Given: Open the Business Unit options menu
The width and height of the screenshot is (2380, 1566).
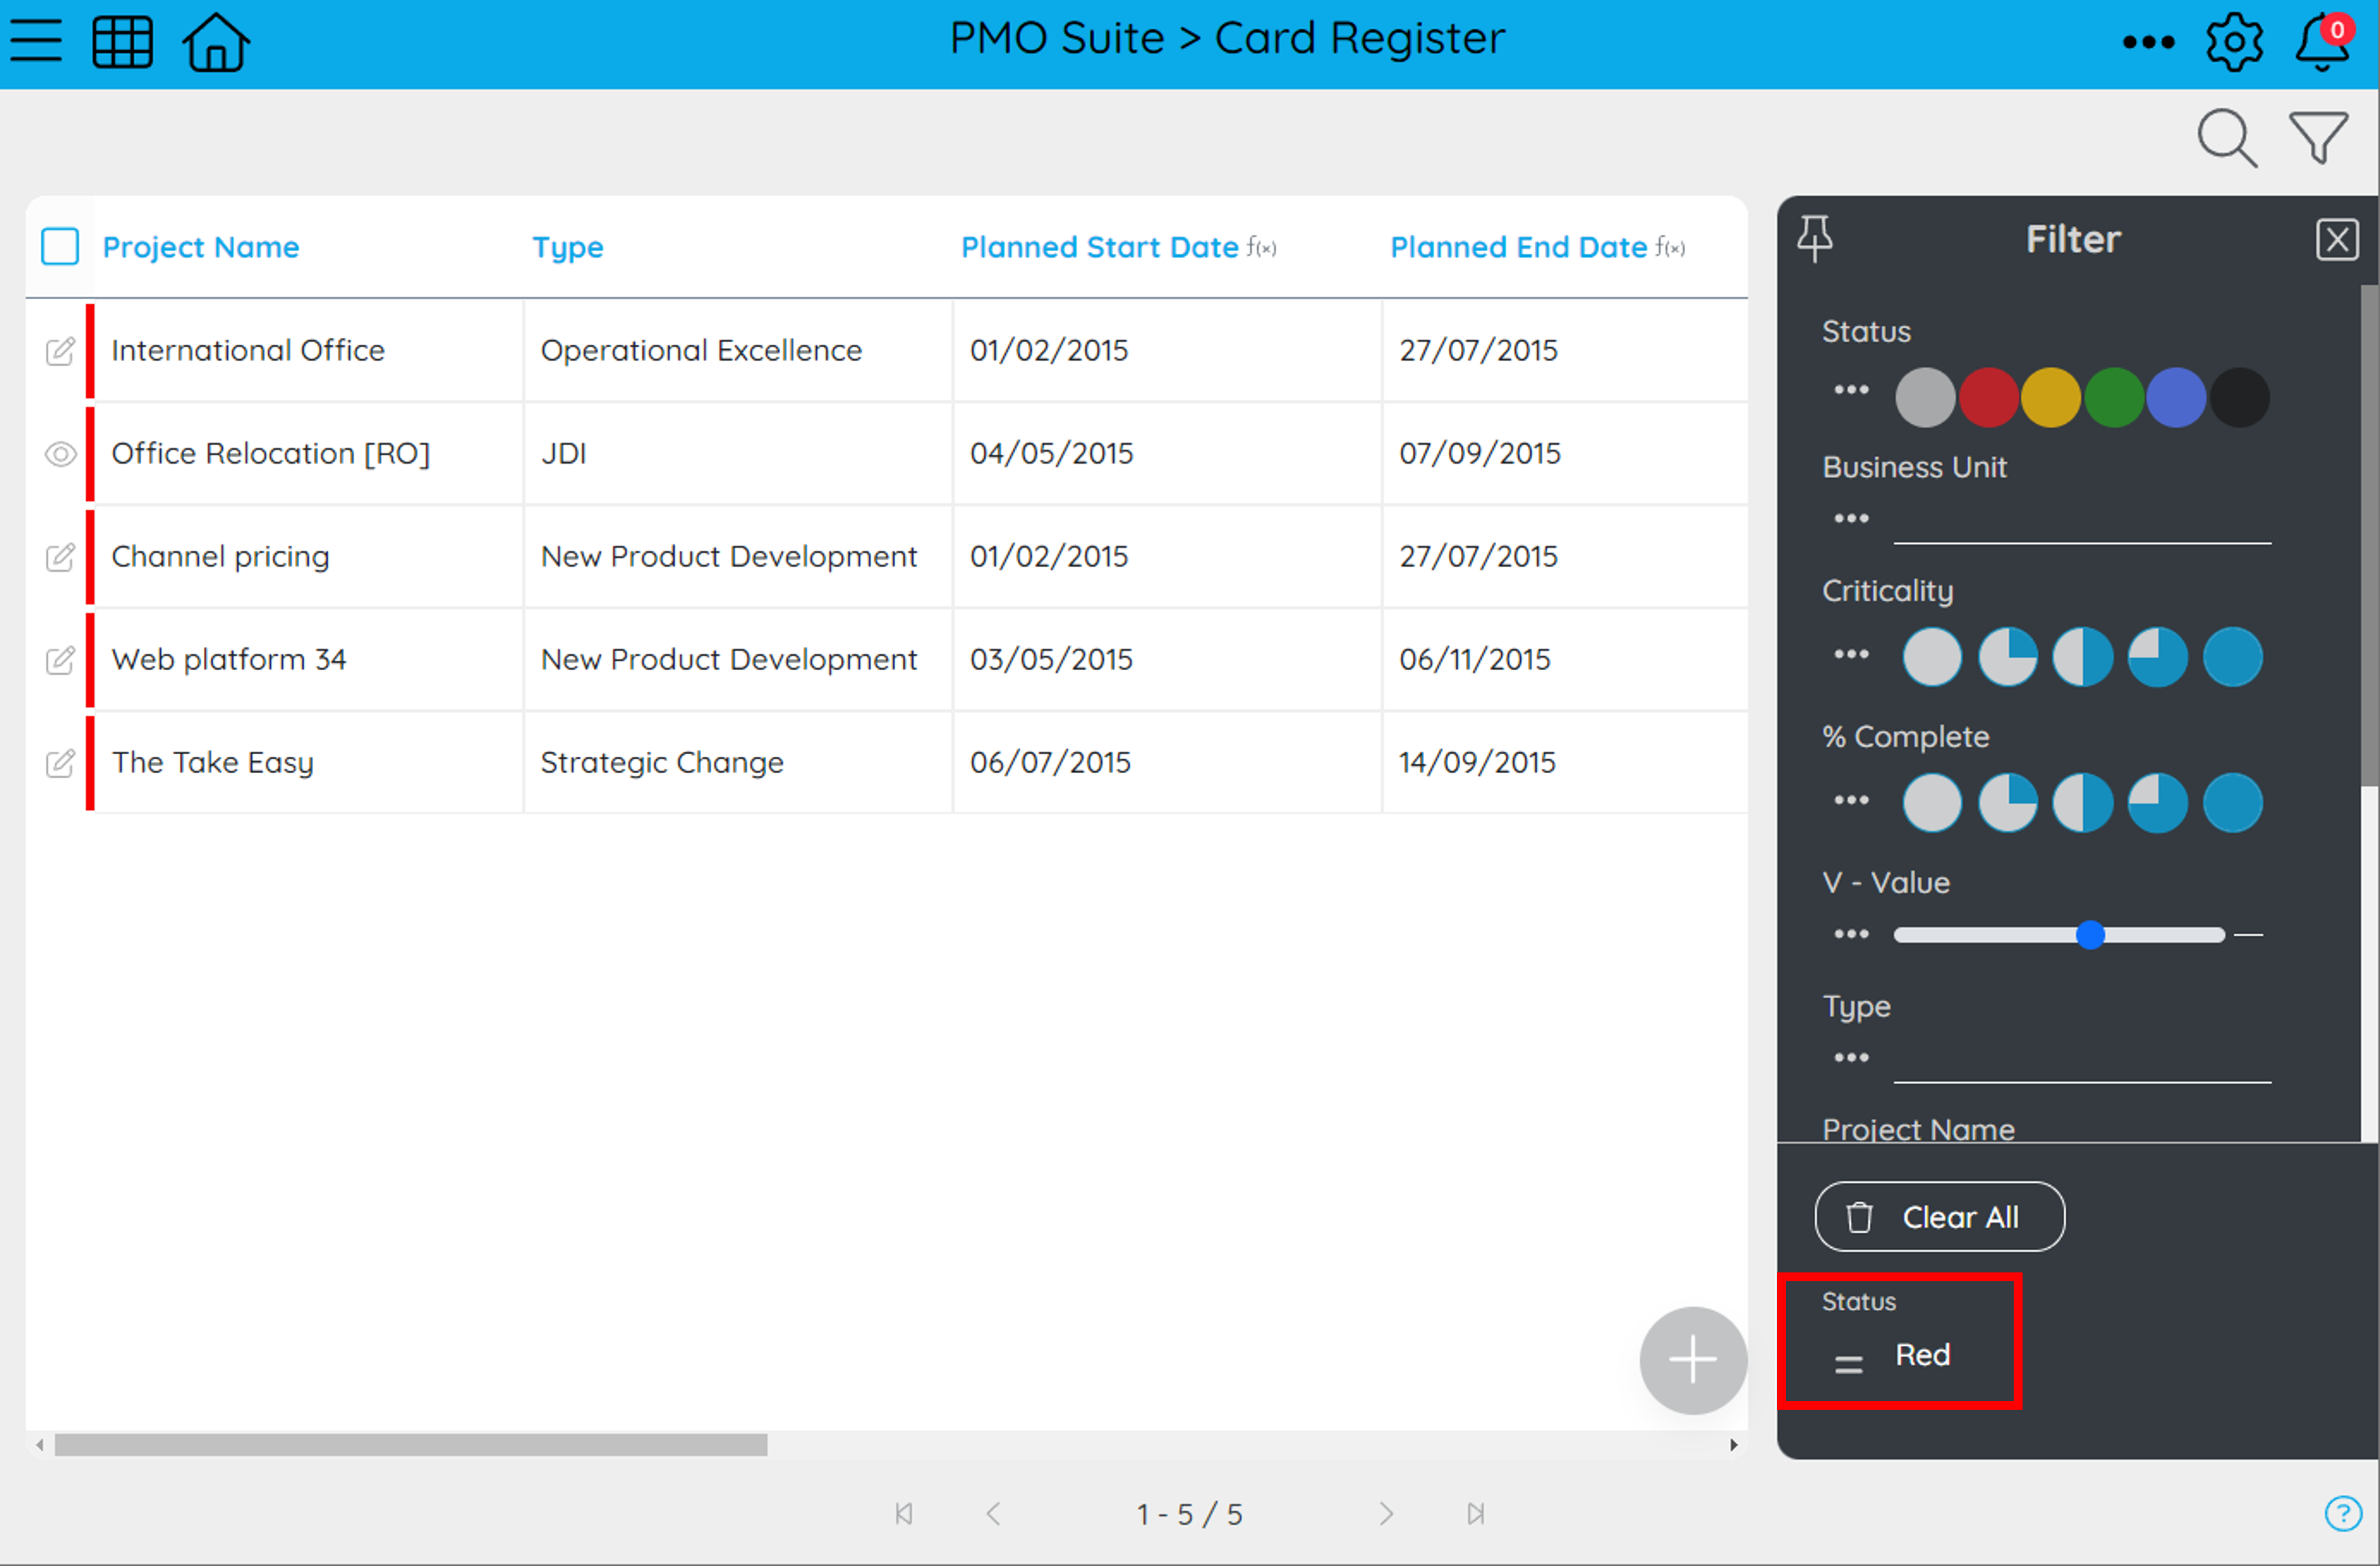Looking at the screenshot, I should (1850, 517).
